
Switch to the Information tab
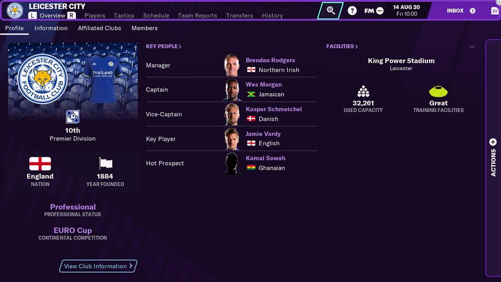point(51,28)
